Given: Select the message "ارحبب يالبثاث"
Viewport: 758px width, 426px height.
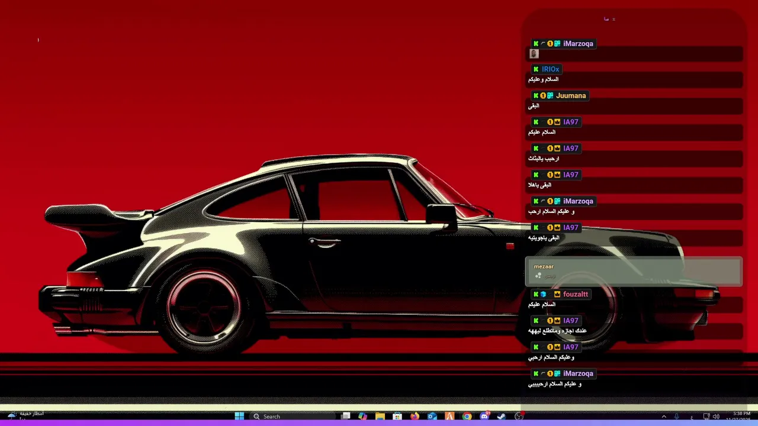Looking at the screenshot, I should (544, 159).
